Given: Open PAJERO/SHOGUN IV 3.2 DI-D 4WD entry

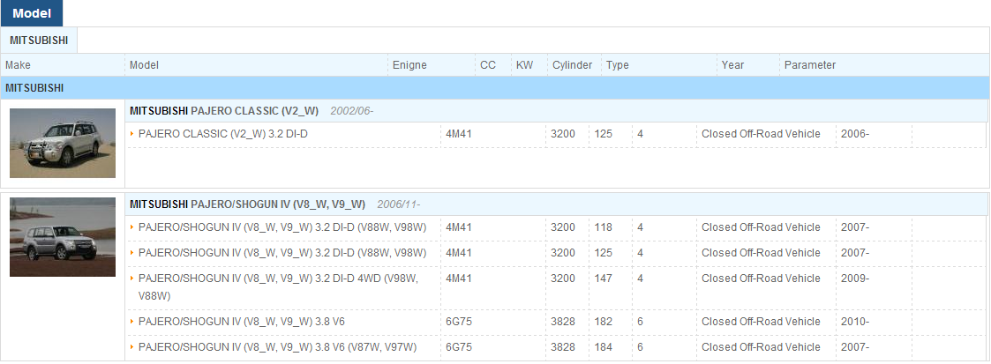Looking at the screenshot, I should pyautogui.click(x=278, y=287).
